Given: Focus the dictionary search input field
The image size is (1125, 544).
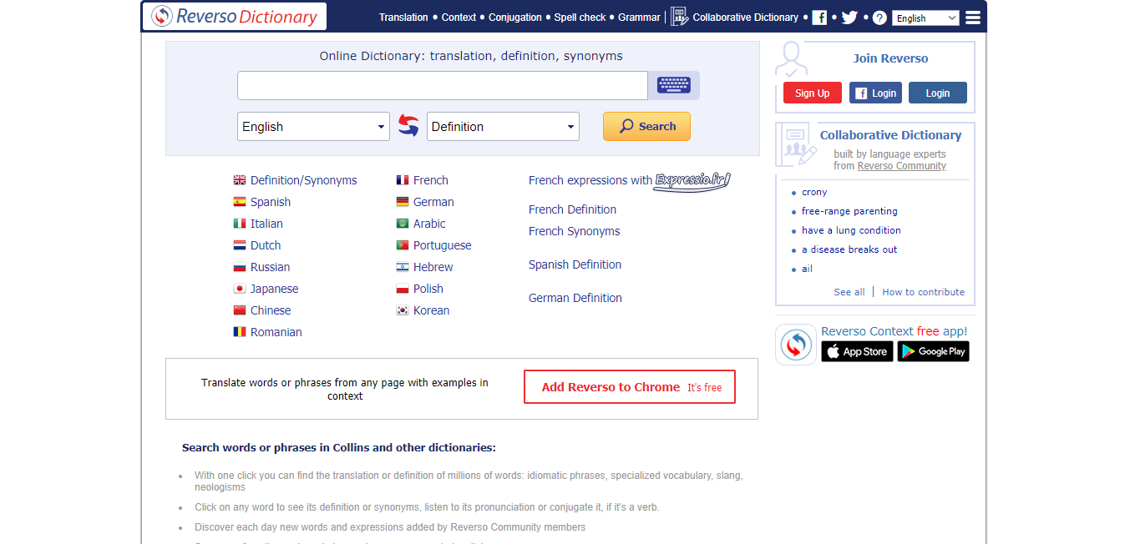Looking at the screenshot, I should 443,85.
